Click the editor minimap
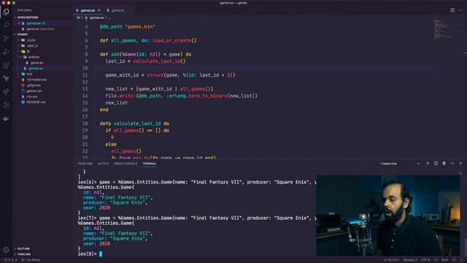The width and height of the screenshot is (467, 263). click(442, 30)
